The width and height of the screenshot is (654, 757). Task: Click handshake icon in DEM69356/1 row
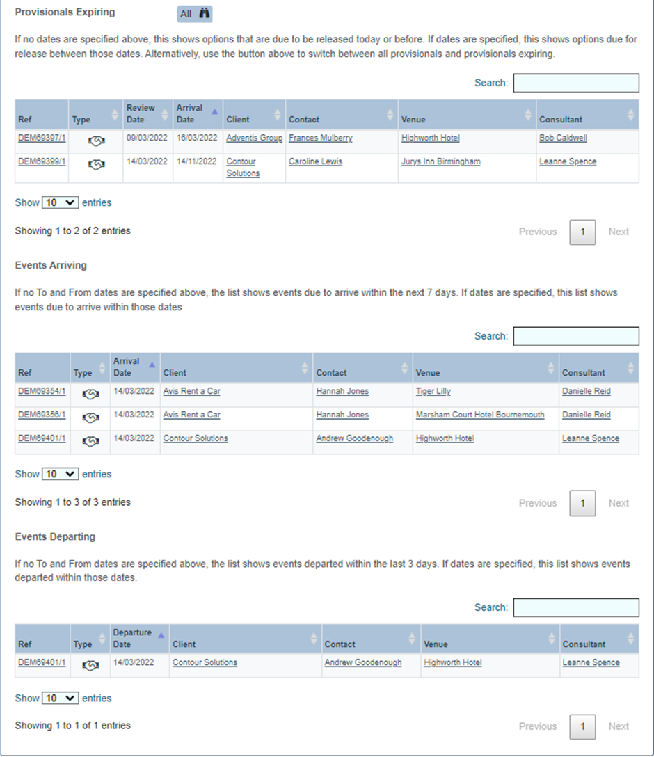(90, 417)
